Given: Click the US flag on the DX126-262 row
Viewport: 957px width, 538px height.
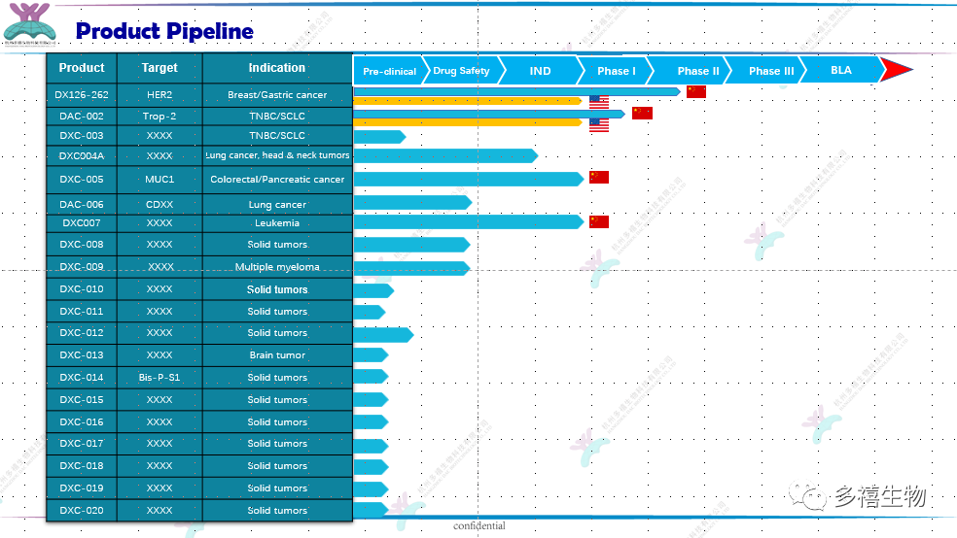Looking at the screenshot, I should pyautogui.click(x=599, y=101).
